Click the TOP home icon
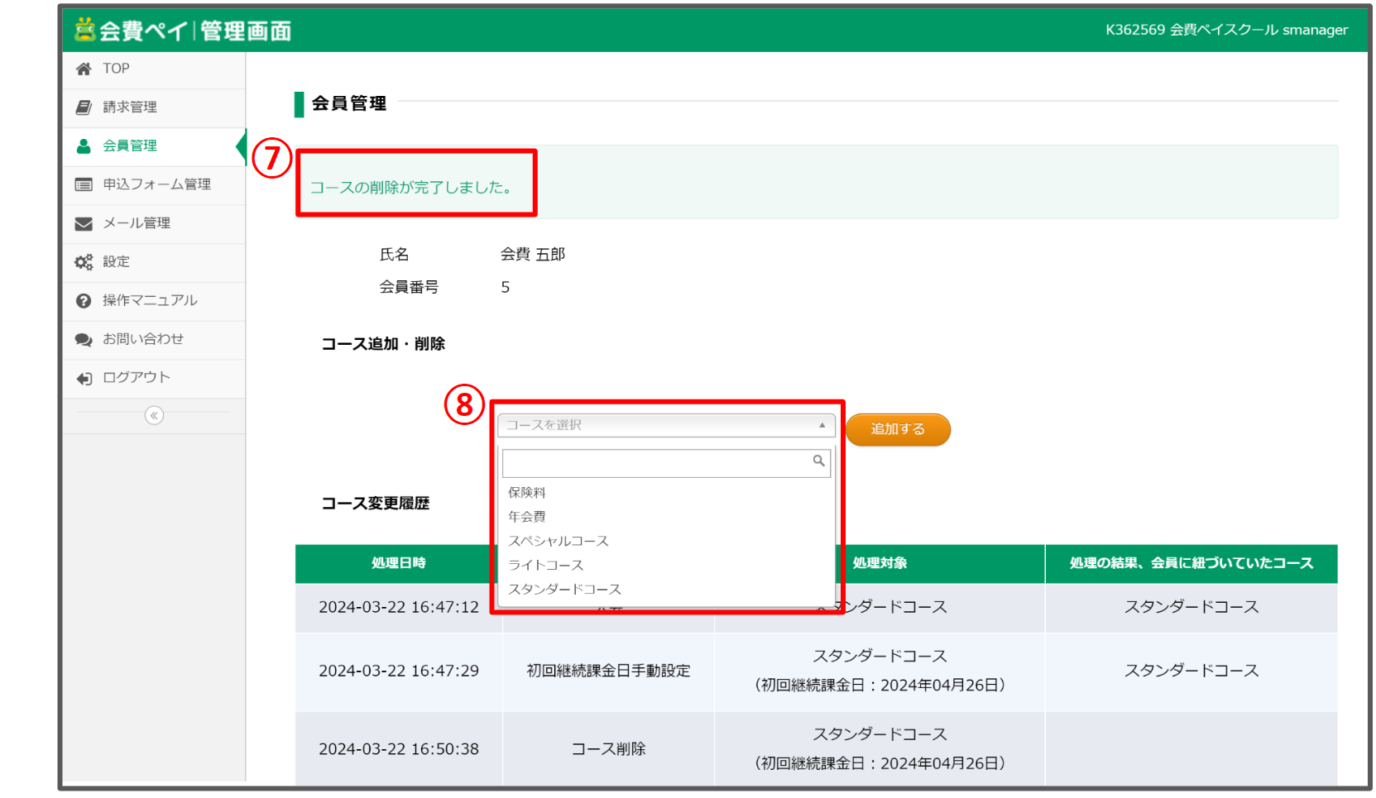This screenshot has width=1376, height=798. 84,69
